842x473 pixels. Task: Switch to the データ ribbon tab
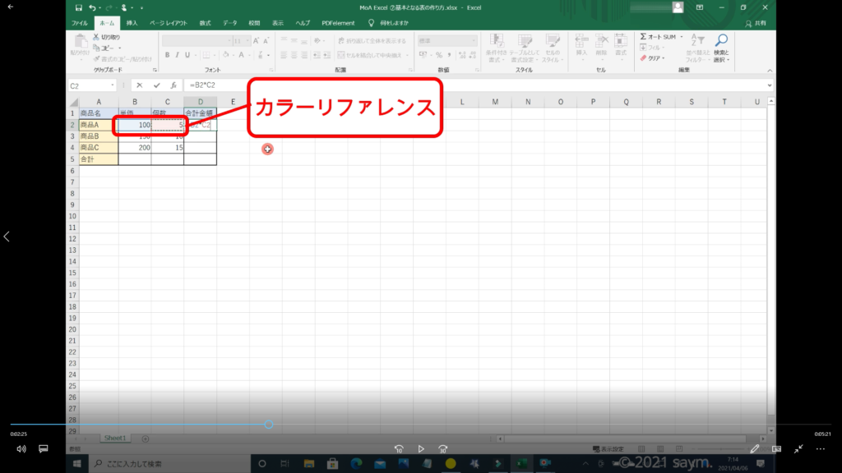point(229,23)
